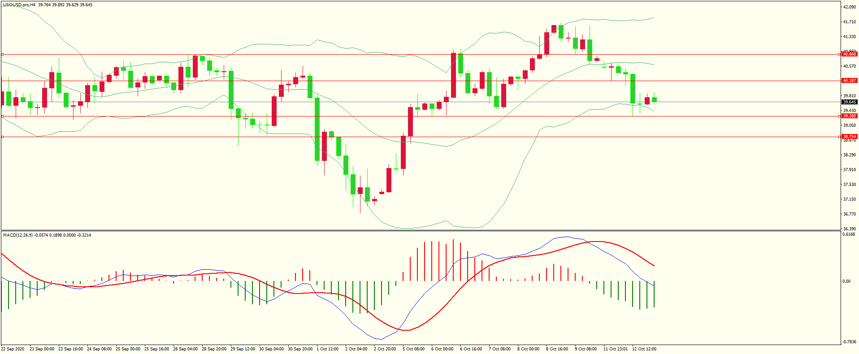The image size is (859, 354).
Task: Click the 38.290 price axis label
Action: pyautogui.click(x=850, y=155)
